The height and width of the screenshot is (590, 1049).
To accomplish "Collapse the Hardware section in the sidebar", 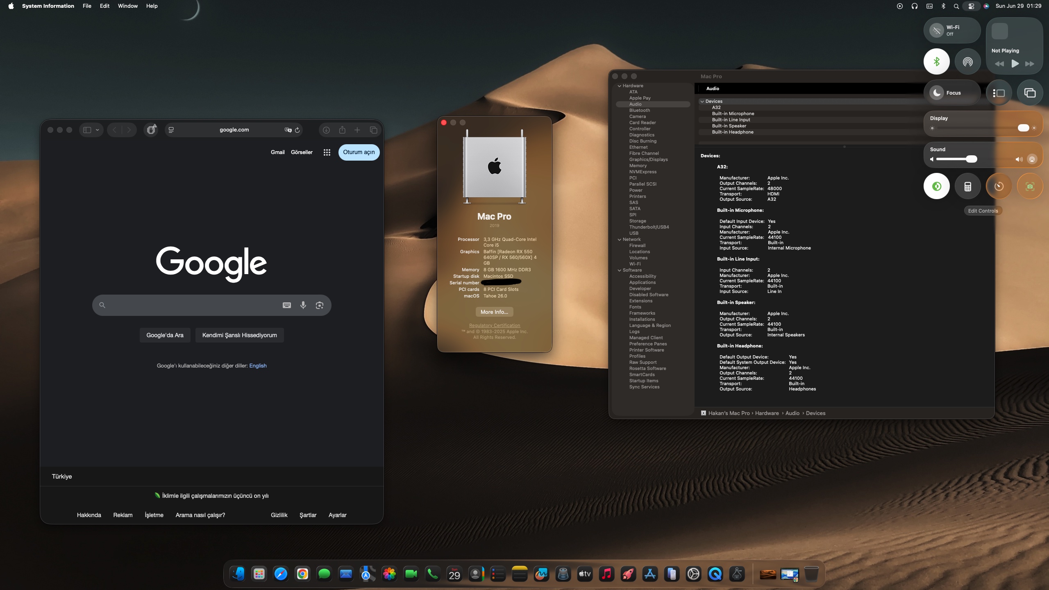I will click(x=620, y=86).
